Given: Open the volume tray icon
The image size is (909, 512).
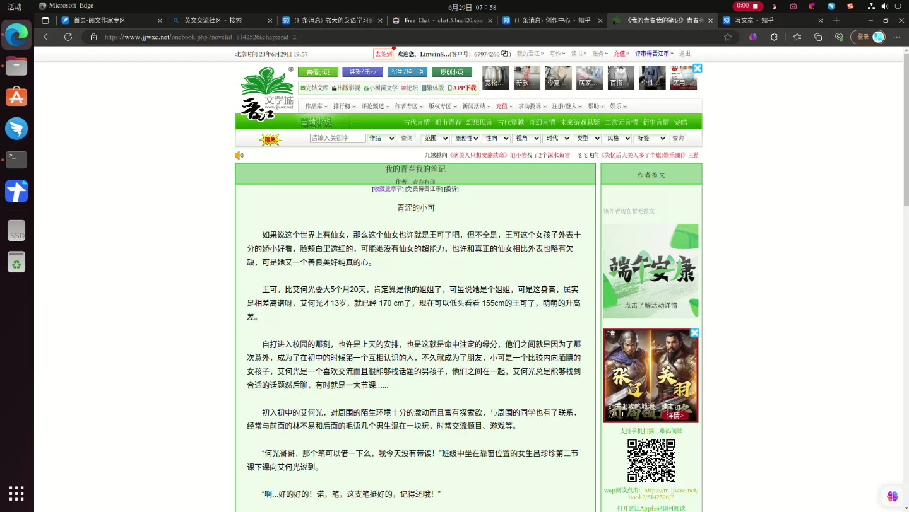Looking at the screenshot, I should click(x=884, y=6).
